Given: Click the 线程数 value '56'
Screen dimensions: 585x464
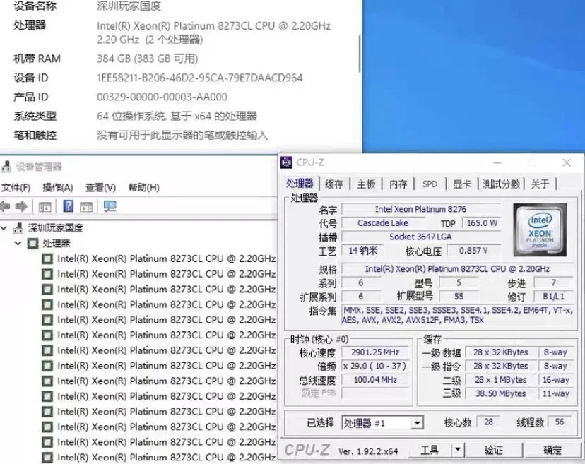Looking at the screenshot, I should 560,422.
